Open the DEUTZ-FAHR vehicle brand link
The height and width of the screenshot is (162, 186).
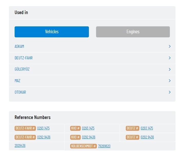(x=24, y=58)
